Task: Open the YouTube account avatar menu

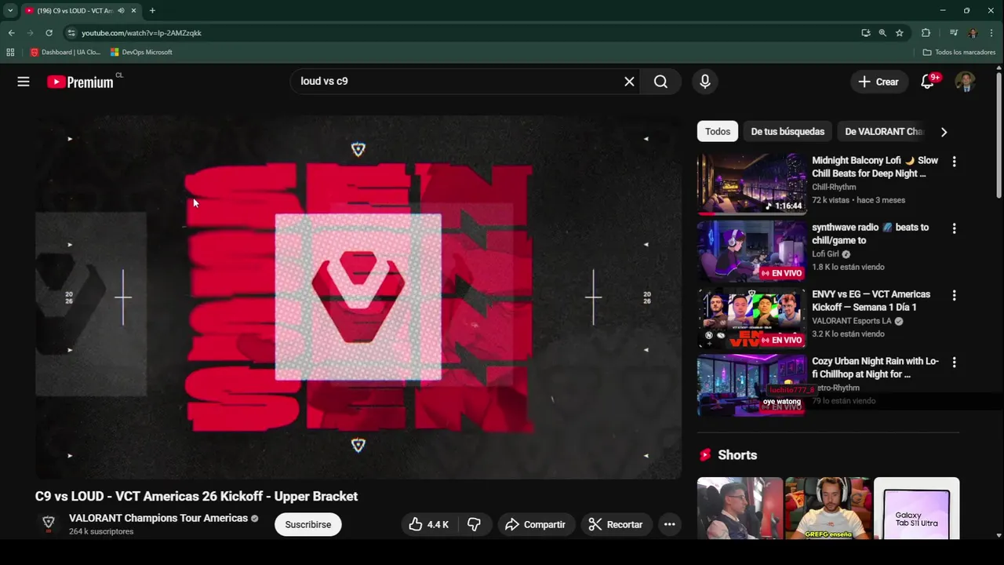Action: pos(965,82)
